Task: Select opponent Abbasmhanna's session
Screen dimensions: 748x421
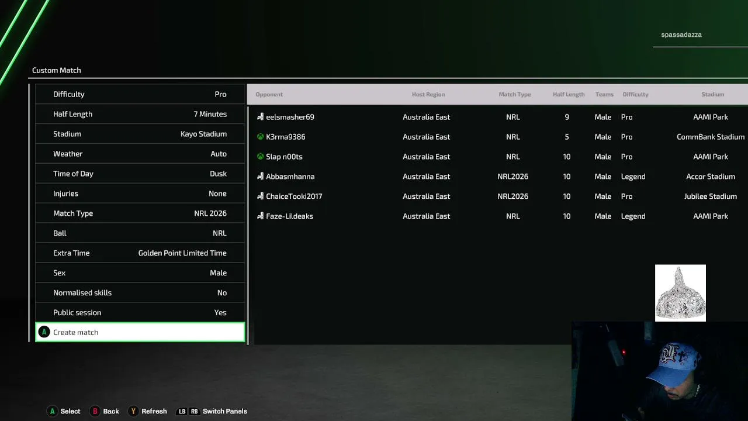Action: click(499, 177)
